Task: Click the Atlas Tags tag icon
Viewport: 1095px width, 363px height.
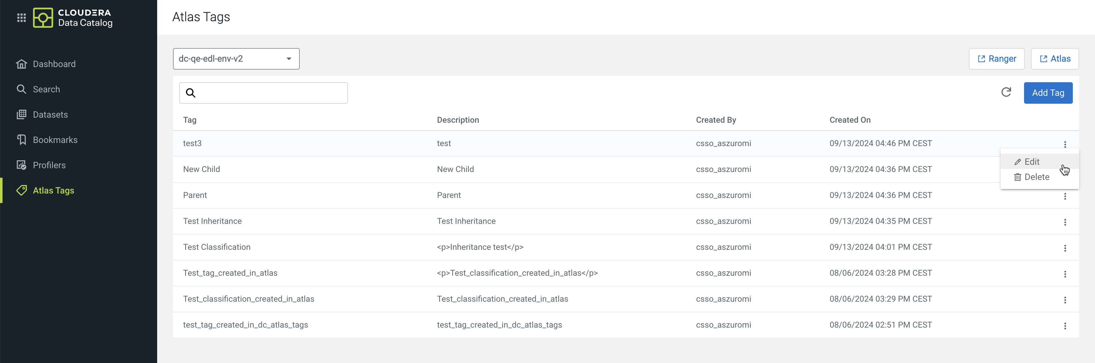Action: 21,190
